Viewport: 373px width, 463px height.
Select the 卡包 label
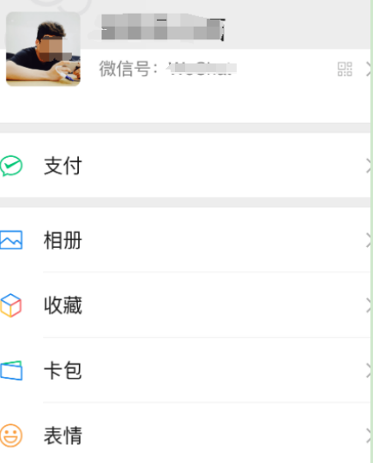click(63, 370)
